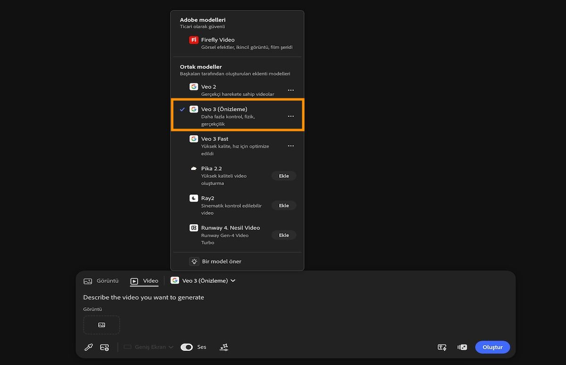The height and width of the screenshot is (365, 566).
Task: Add the Runway 4. Nesil Video model
Action: coord(283,235)
